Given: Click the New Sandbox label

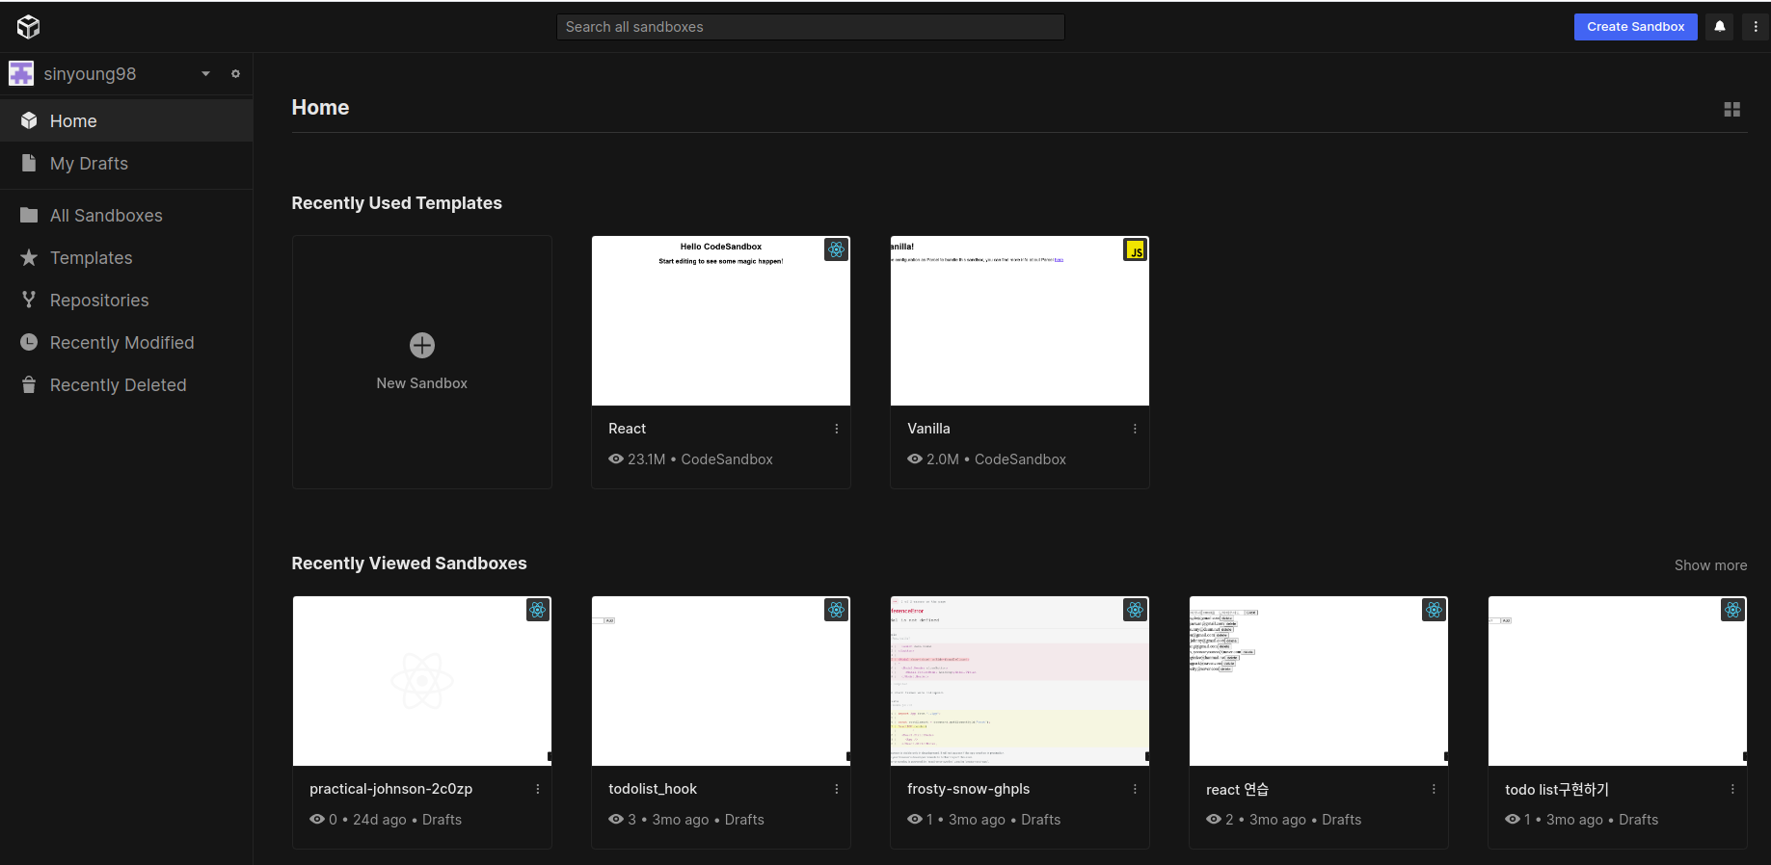Looking at the screenshot, I should click(x=422, y=383).
